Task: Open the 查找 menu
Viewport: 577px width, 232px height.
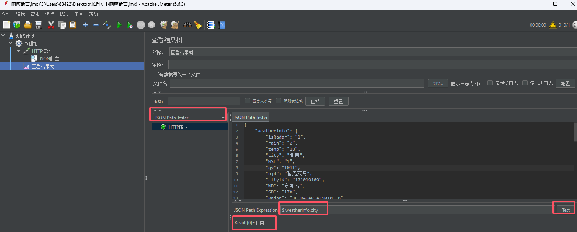Action: tap(35, 14)
